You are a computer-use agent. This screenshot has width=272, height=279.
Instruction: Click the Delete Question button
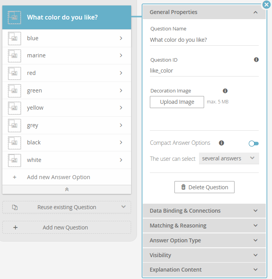(204, 187)
